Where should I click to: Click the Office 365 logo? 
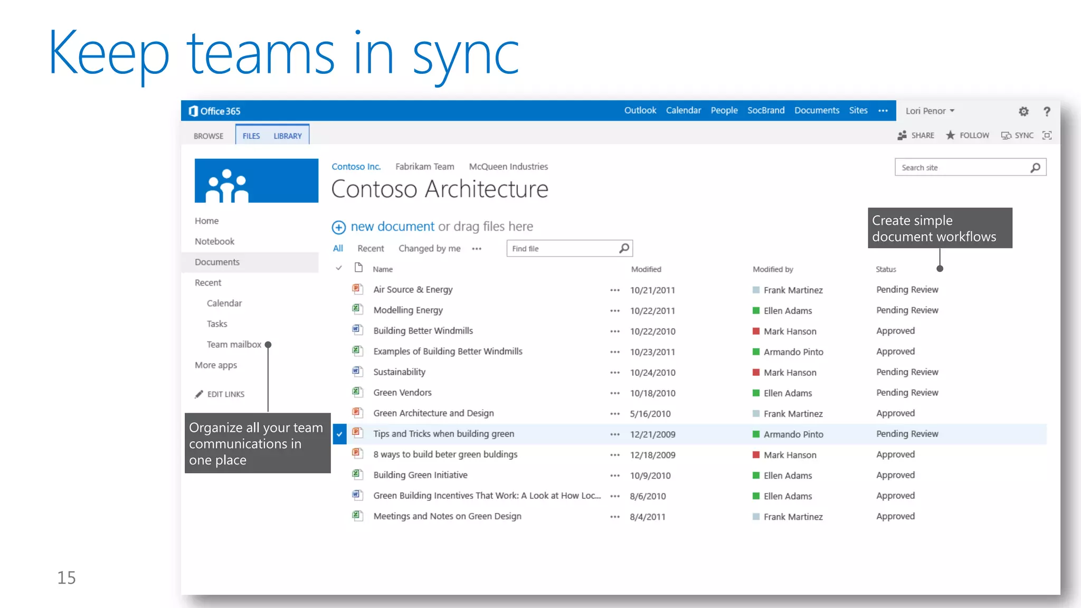coord(214,111)
